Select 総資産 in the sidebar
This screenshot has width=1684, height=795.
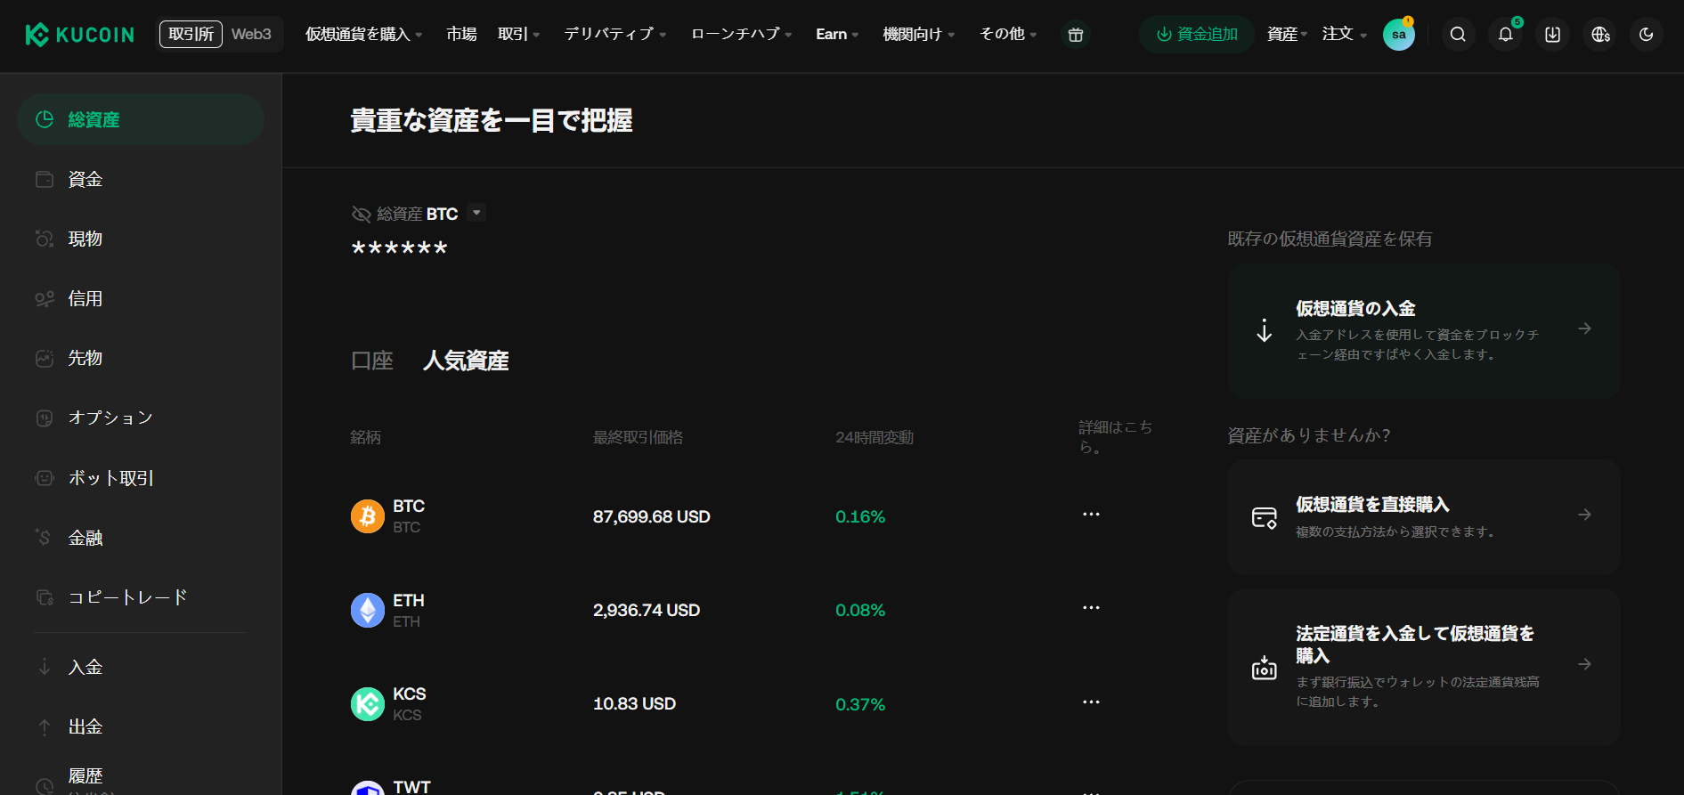(x=141, y=119)
